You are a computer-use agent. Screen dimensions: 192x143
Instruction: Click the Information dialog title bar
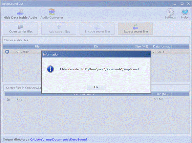click(x=96, y=54)
